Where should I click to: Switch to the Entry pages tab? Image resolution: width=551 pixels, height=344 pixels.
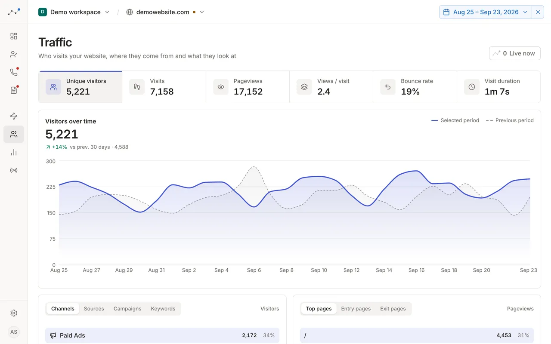point(356,309)
